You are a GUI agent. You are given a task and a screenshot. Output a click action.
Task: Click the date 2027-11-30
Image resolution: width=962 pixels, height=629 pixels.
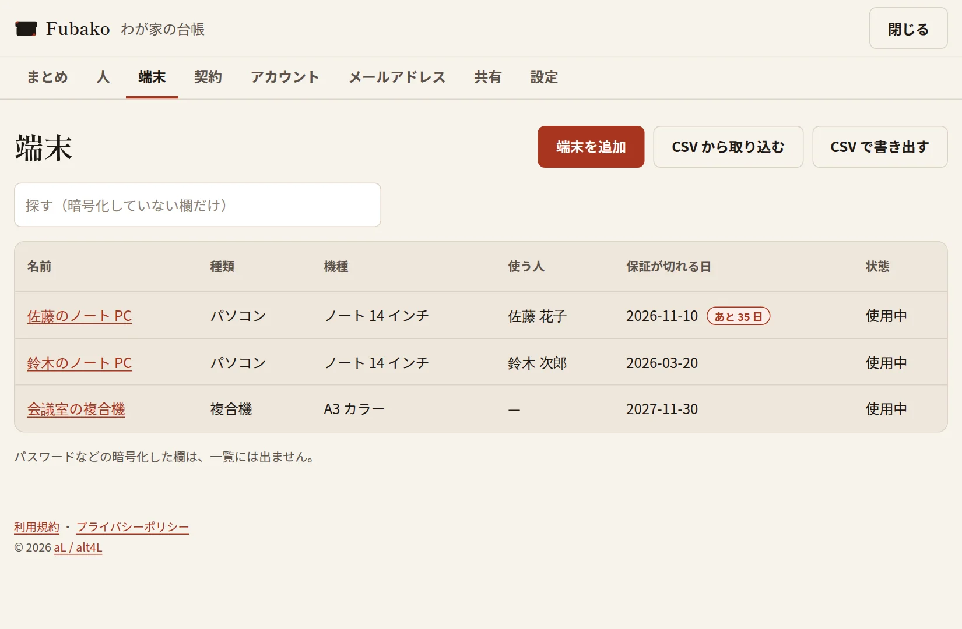click(662, 409)
